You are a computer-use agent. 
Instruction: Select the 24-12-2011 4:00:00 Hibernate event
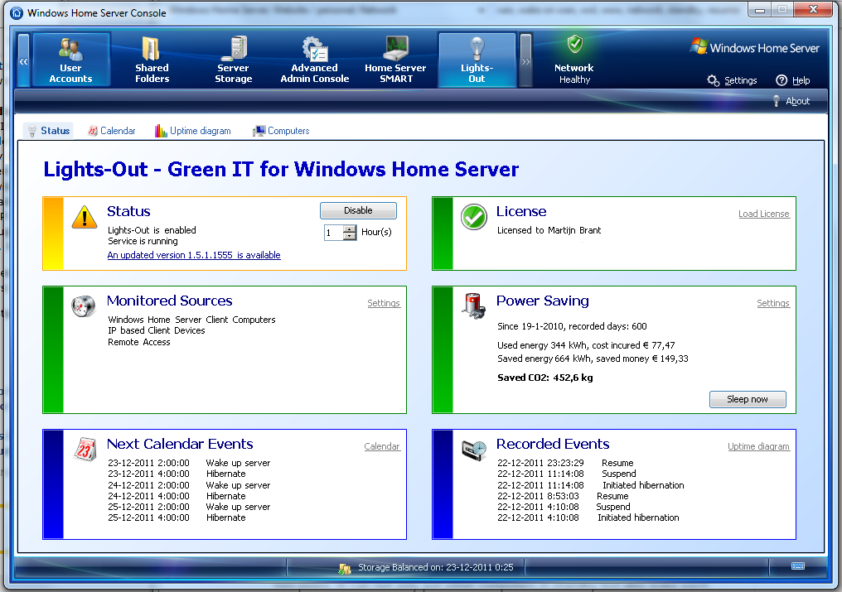pos(177,497)
